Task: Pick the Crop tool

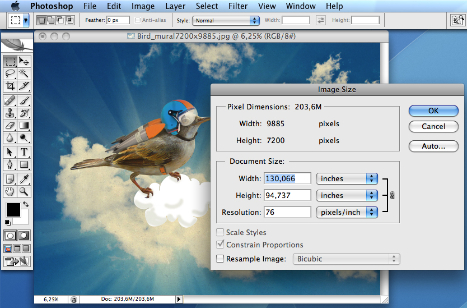Action: pyautogui.click(x=10, y=86)
